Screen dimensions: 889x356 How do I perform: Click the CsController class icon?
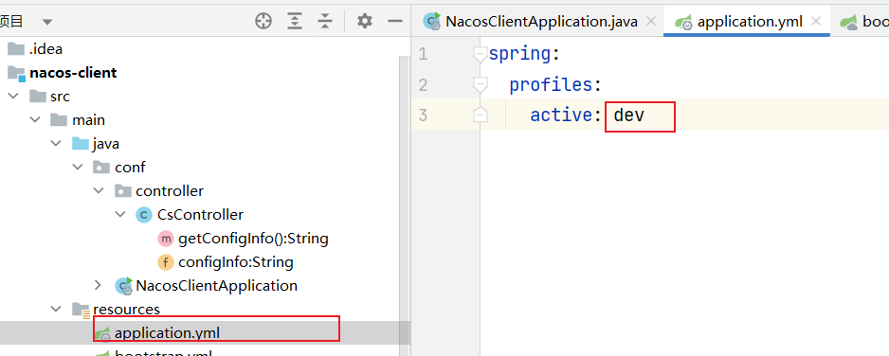(144, 215)
